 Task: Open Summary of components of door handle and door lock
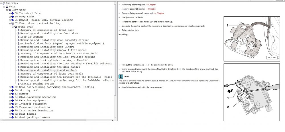[x=58, y=54]
